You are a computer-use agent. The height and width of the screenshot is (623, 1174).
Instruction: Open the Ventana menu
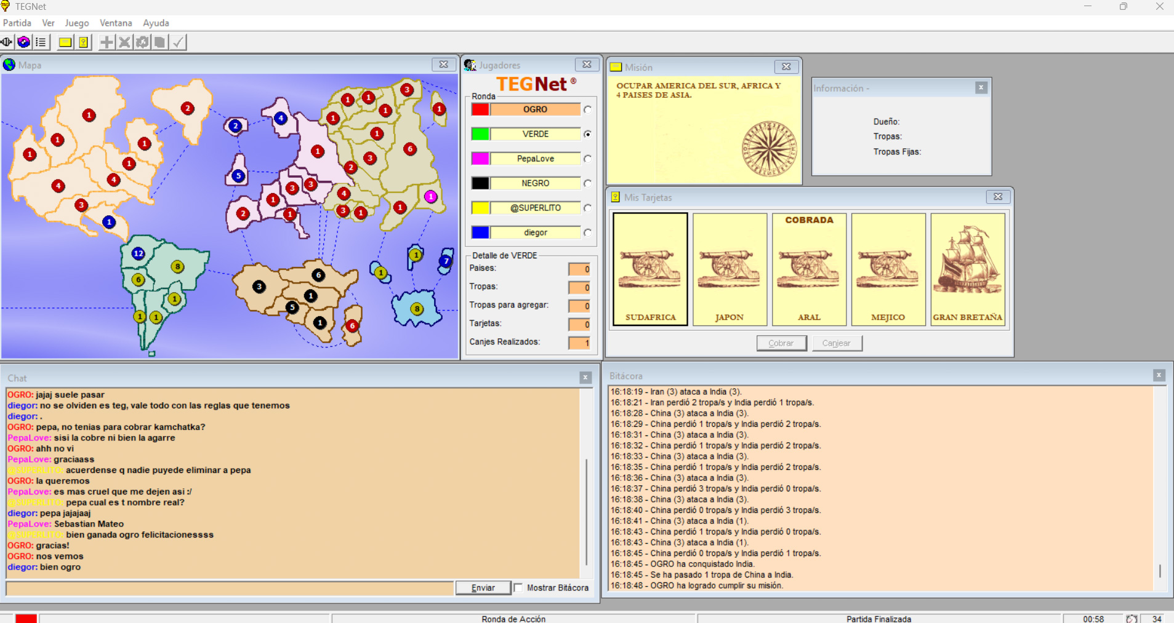point(116,23)
